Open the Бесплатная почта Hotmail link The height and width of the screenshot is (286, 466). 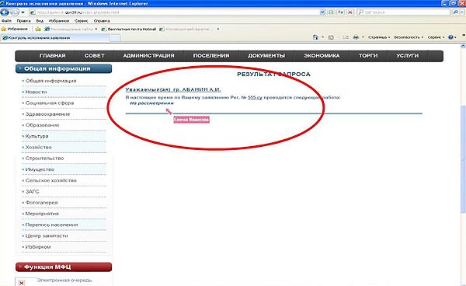(x=129, y=29)
